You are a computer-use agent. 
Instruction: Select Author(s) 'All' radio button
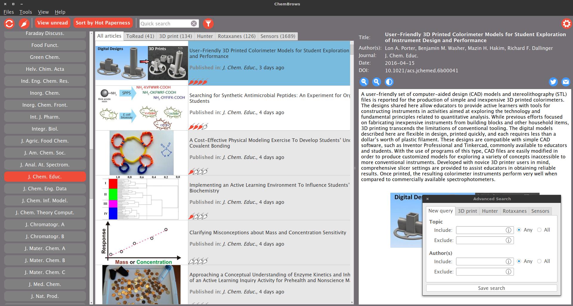539,261
